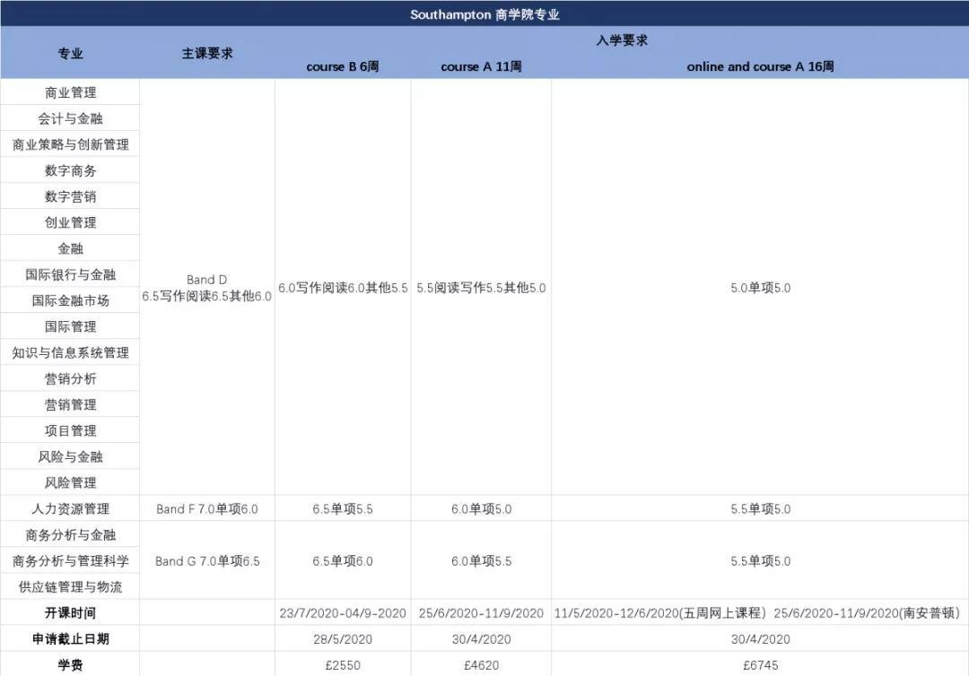Select the 会计与金融 cell

pos(69,117)
